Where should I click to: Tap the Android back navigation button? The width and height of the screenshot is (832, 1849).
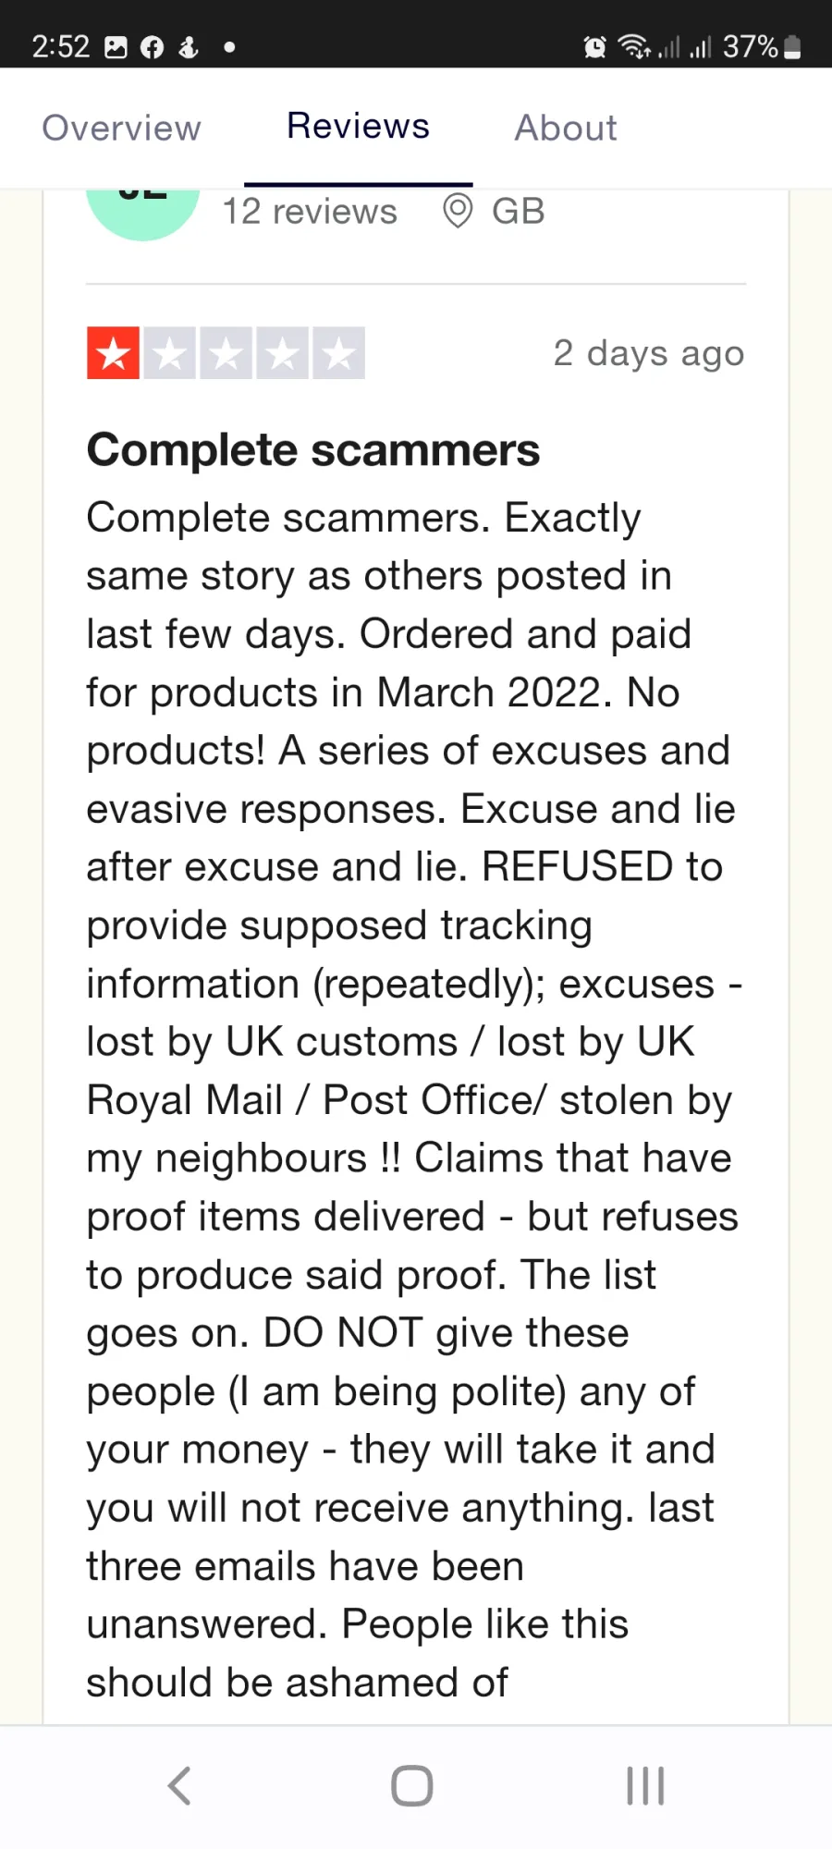click(180, 1785)
